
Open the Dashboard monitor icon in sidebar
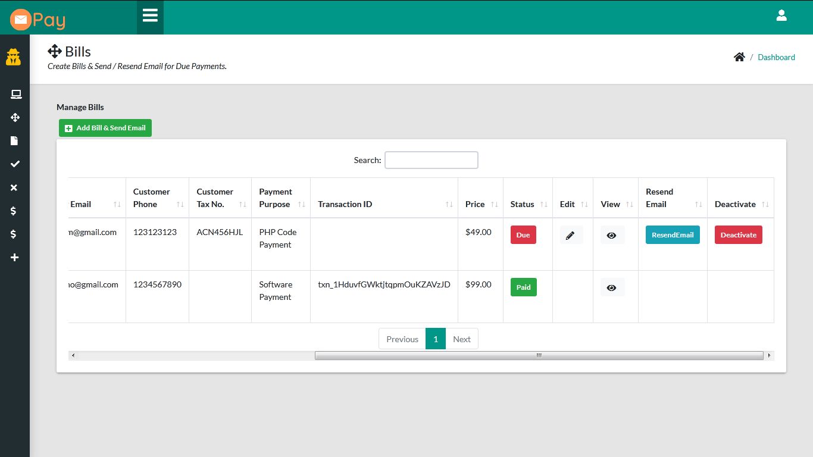coord(16,94)
